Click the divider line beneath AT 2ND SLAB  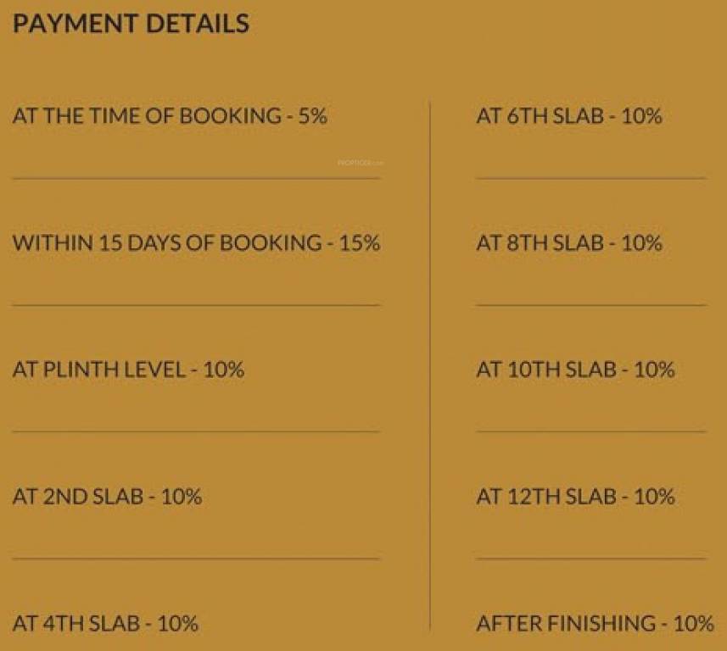(196, 559)
